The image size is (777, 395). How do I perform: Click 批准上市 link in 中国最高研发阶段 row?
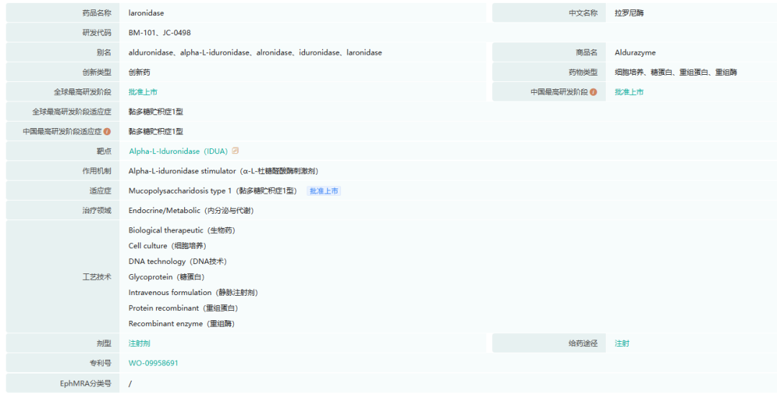click(x=629, y=92)
